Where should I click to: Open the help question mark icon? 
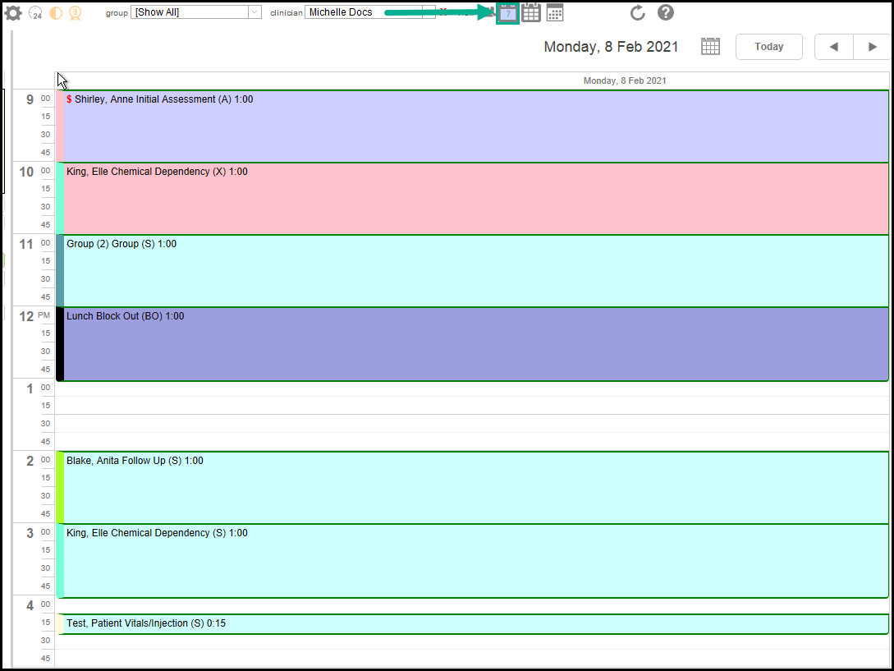pos(666,13)
